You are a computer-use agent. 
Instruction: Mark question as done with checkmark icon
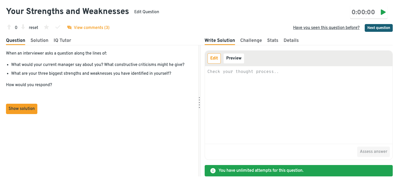point(58,27)
